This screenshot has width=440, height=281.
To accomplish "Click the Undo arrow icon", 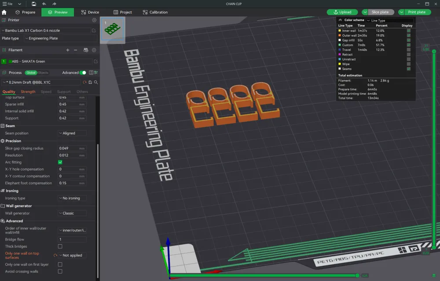I will click(x=44, y=4).
